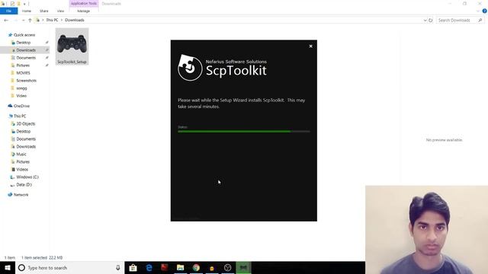Open Downloads under This PC
This screenshot has width=488, height=274.
coord(26,147)
